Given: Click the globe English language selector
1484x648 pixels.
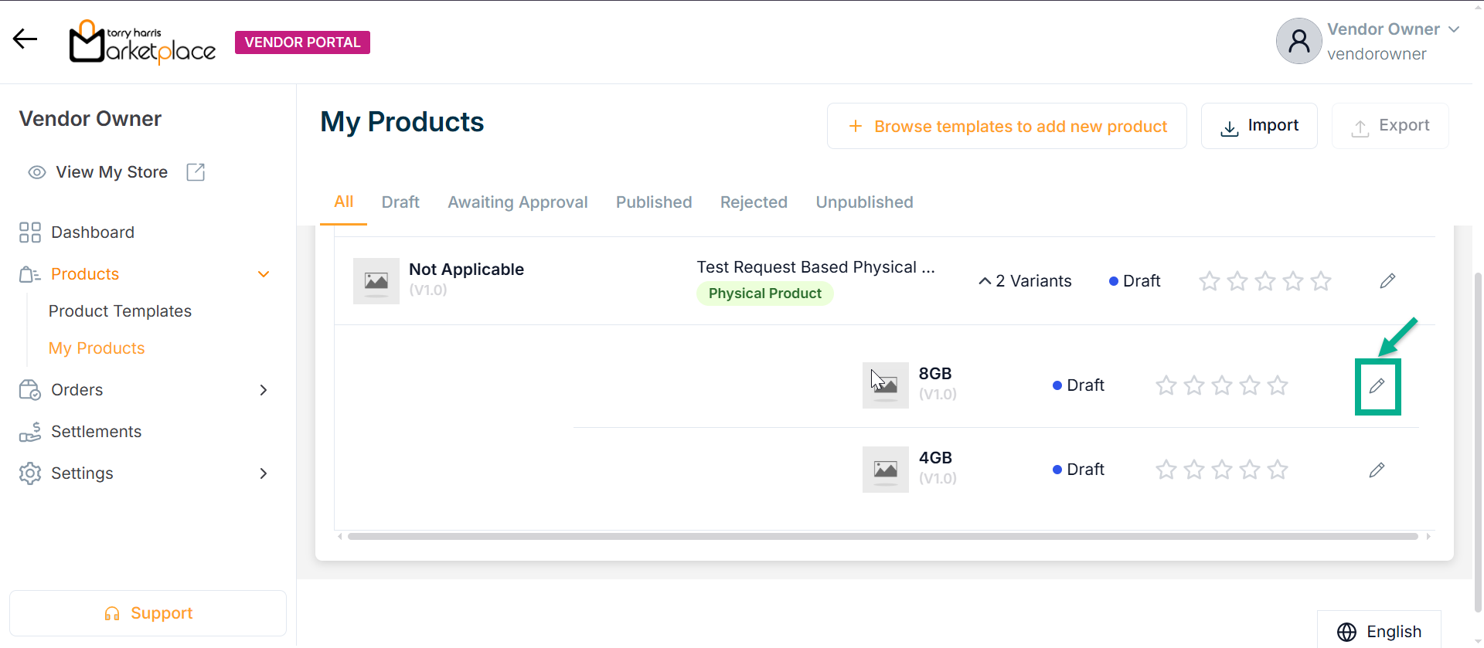Looking at the screenshot, I should 1379,631.
